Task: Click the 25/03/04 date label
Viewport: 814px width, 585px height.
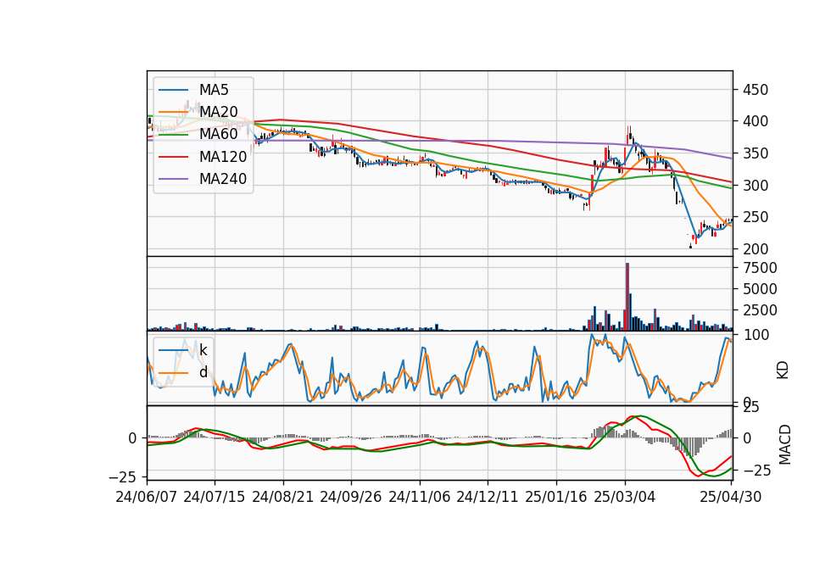Action: (x=625, y=497)
